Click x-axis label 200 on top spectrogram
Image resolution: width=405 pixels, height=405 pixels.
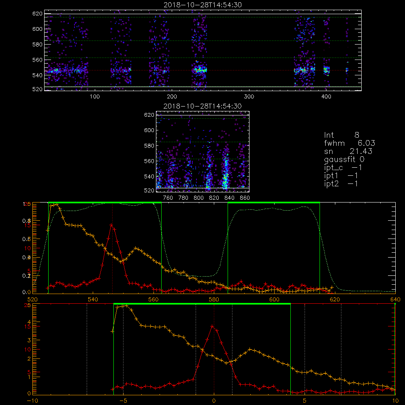pyautogui.click(x=172, y=97)
